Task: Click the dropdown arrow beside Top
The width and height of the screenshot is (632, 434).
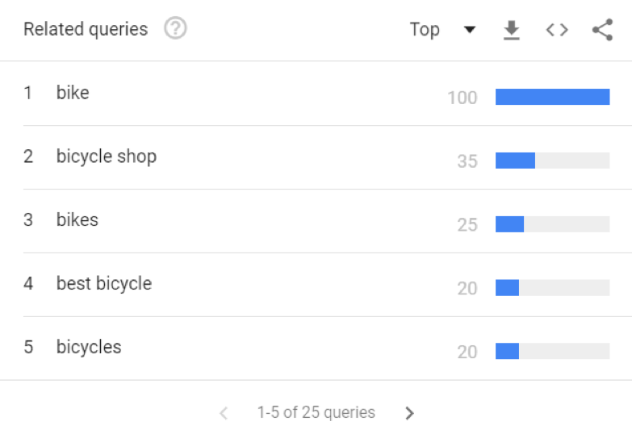Action: click(x=469, y=30)
